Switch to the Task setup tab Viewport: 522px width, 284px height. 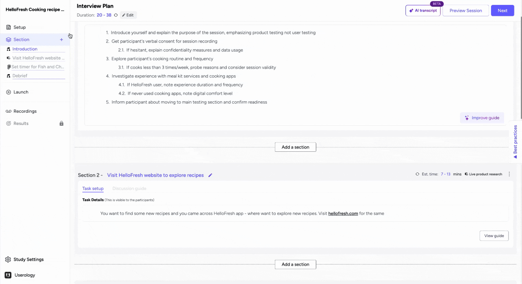click(93, 188)
